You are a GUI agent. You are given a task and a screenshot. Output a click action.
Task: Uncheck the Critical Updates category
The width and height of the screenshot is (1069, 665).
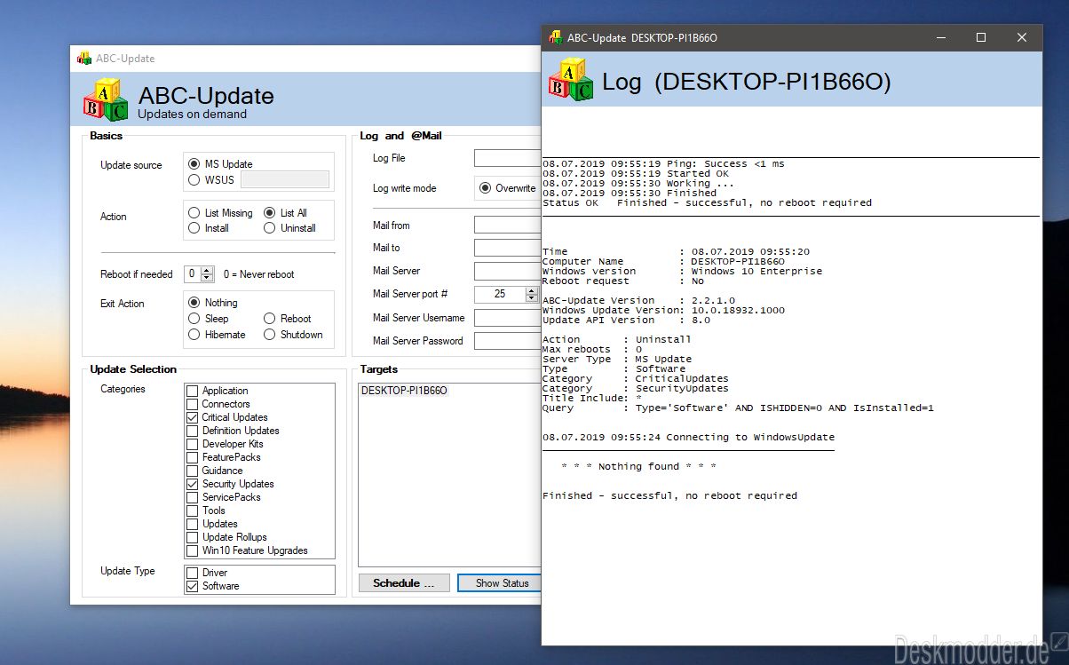coord(192,417)
